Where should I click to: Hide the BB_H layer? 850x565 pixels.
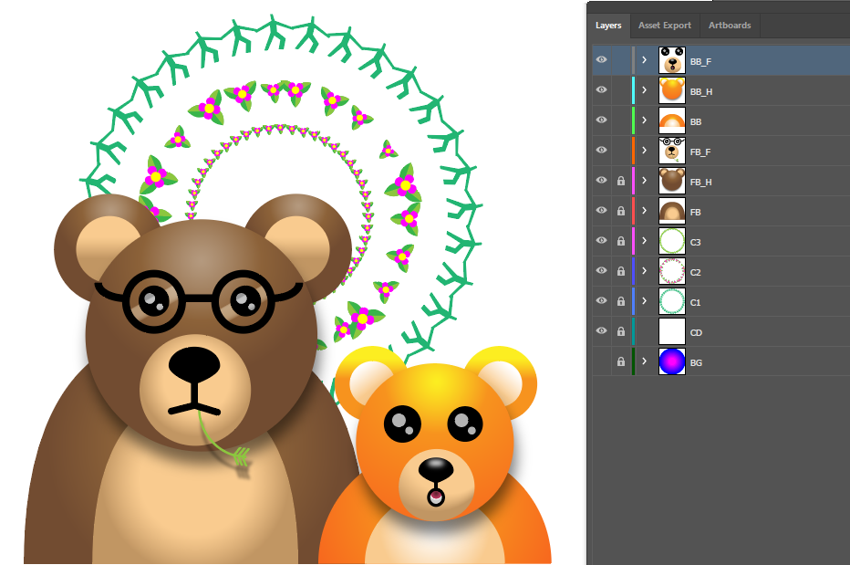pos(601,90)
